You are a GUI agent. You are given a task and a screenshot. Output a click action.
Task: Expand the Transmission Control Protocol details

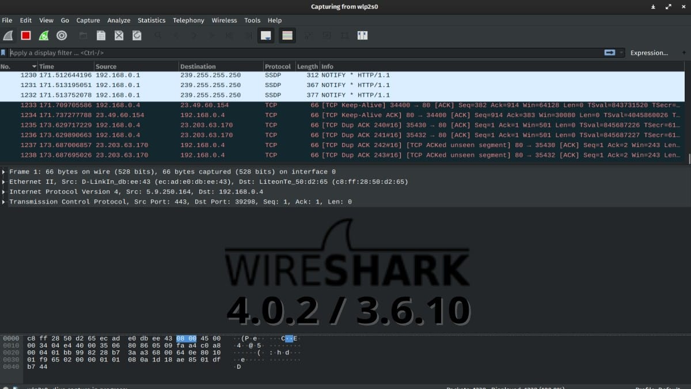tap(5, 202)
